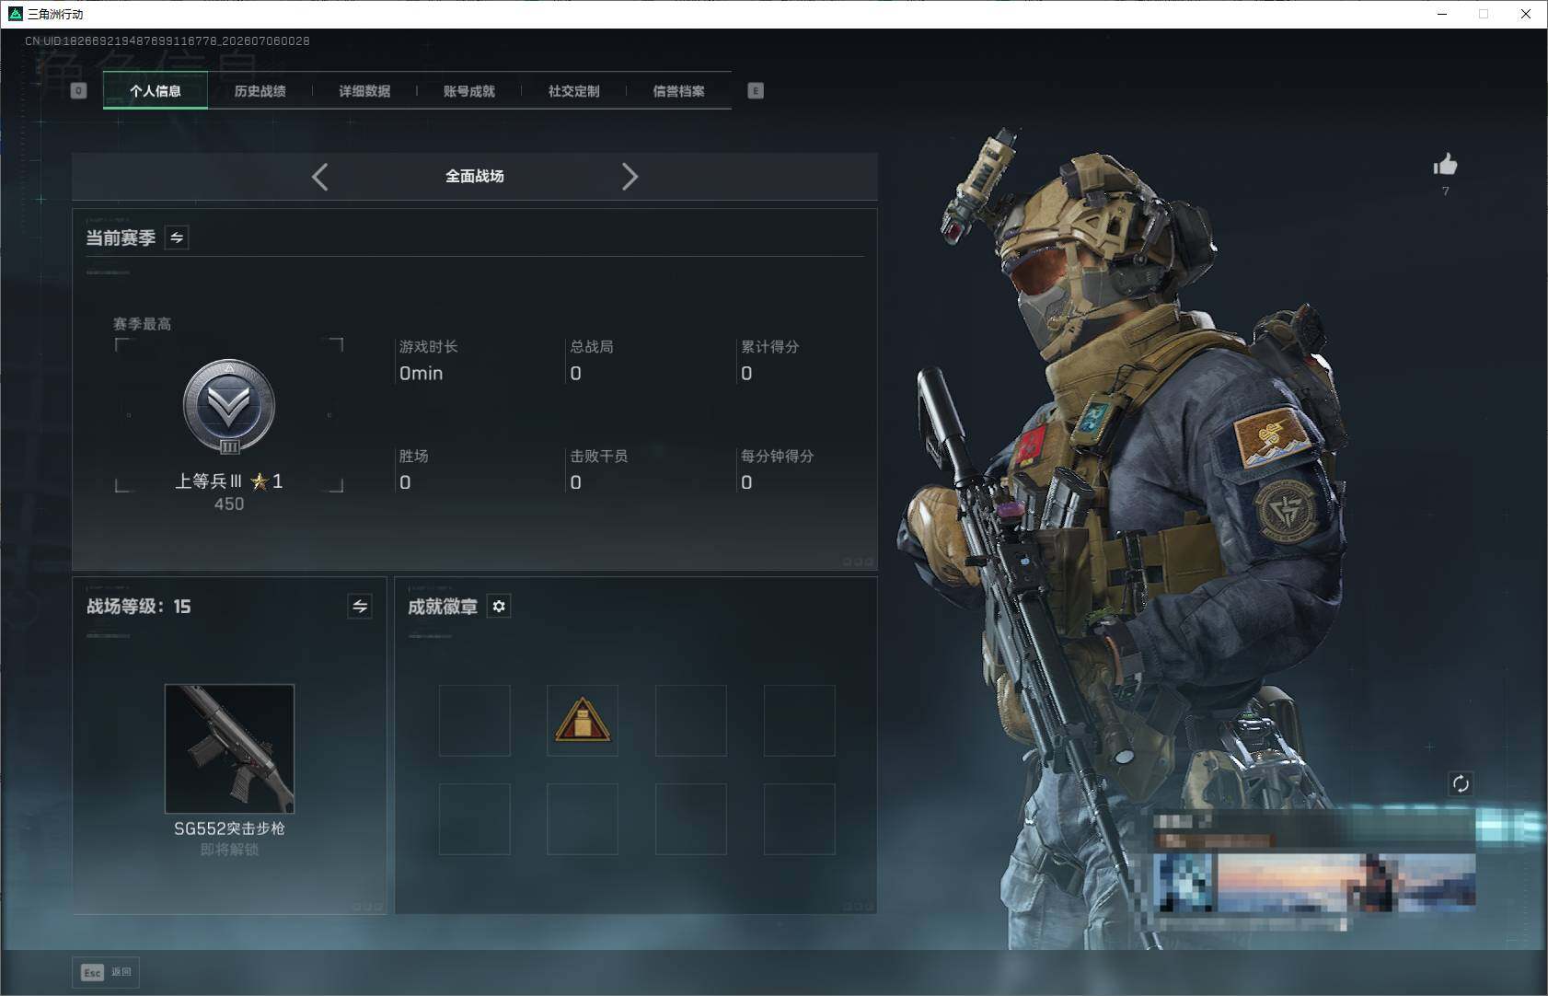Click the 赛季最高 label

[142, 324]
